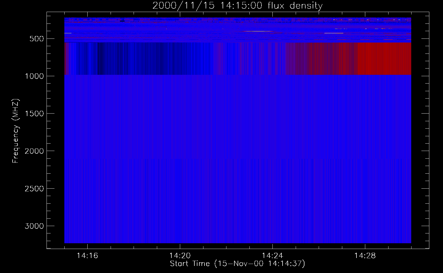Click the yellow-red streak near 14:23 below 500 MHz
Viewport: 443px width, 273px height.
coord(257,31)
